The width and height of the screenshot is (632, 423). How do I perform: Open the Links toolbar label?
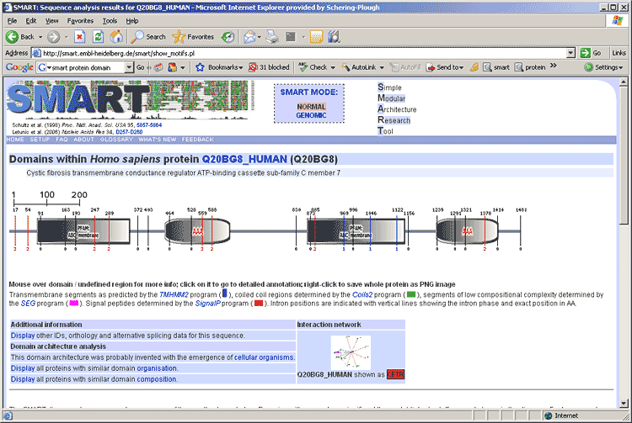(x=619, y=53)
